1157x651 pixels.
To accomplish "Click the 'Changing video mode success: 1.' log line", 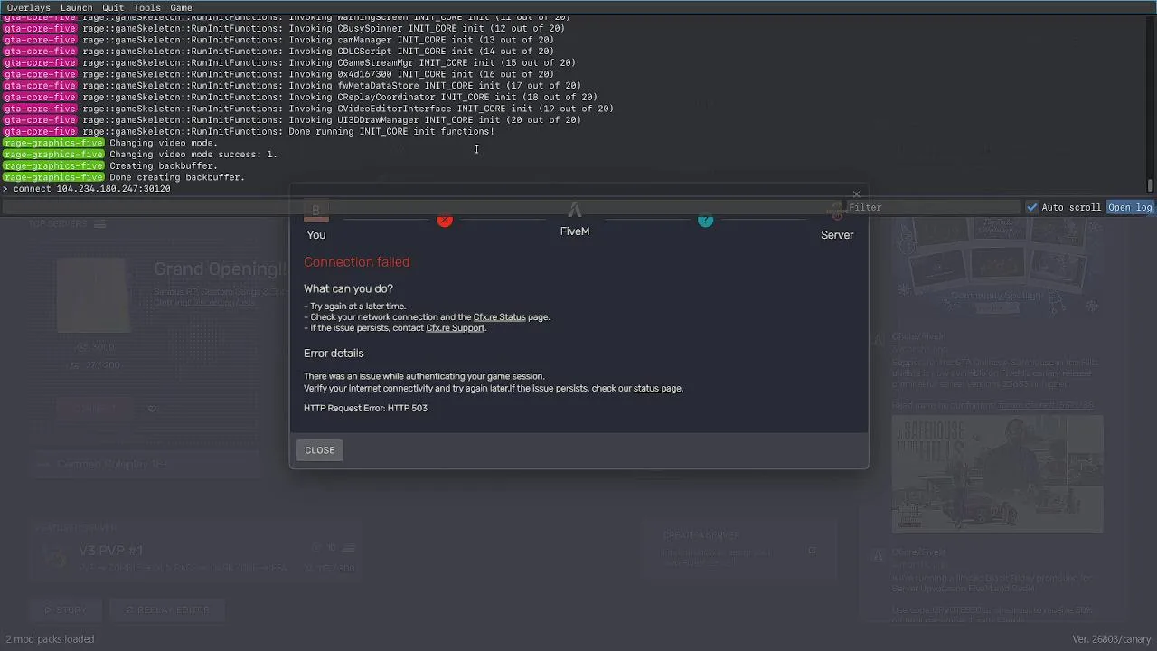I will pyautogui.click(x=193, y=155).
